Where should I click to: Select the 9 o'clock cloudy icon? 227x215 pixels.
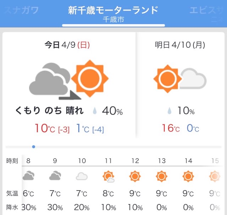55,175
